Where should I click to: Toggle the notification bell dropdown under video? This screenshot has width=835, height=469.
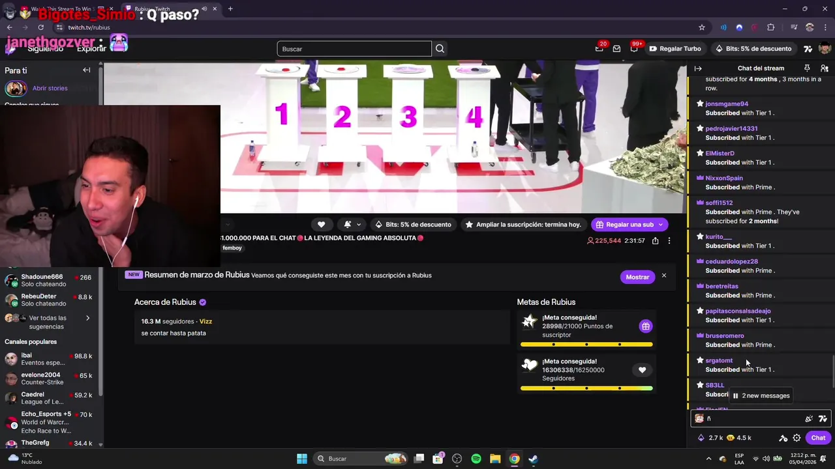pos(352,224)
